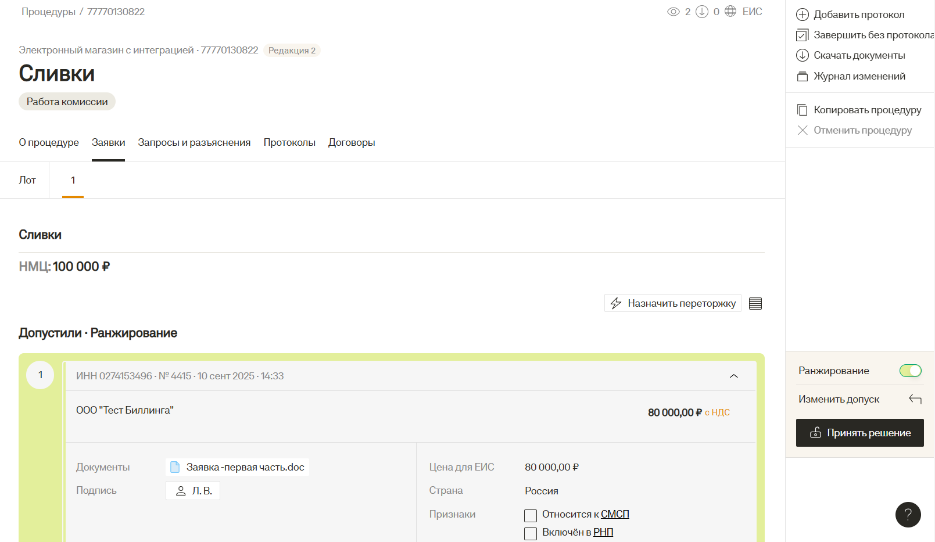Viewport: 935px width, 542px height.
Task: Collapse the application card with chevron
Action: coord(733,376)
